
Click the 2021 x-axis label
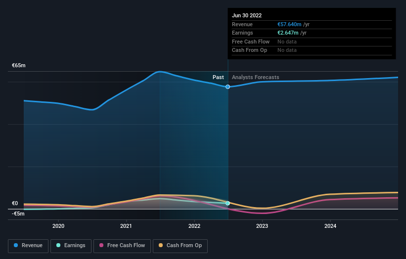pyautogui.click(x=126, y=226)
